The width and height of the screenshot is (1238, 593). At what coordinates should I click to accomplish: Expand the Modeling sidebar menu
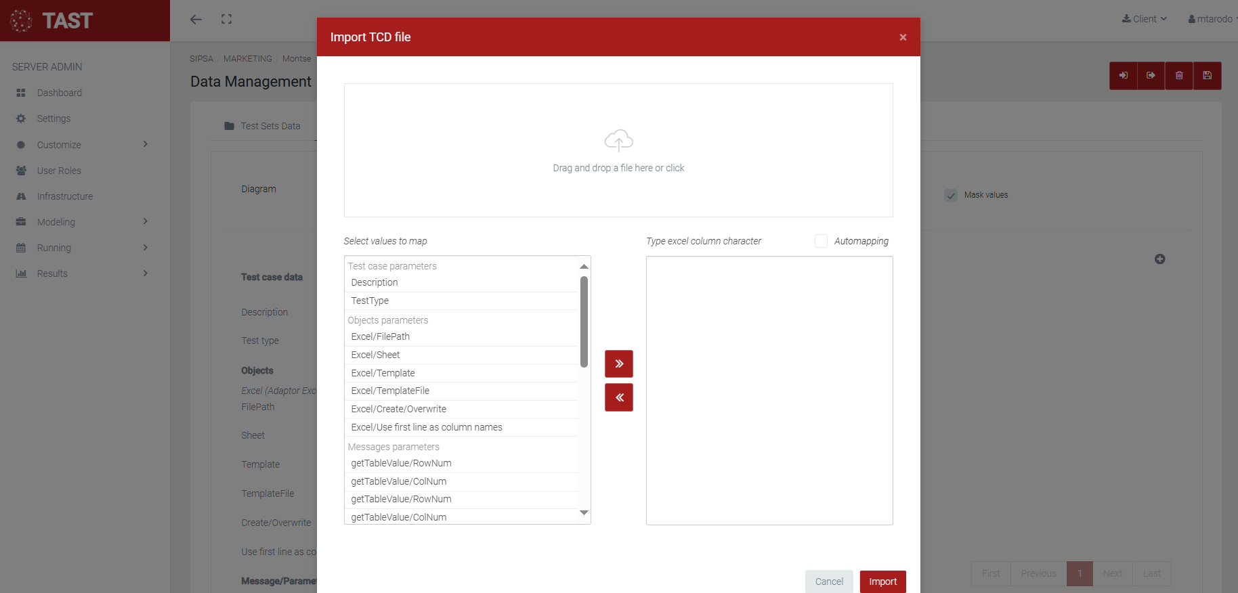pos(81,222)
